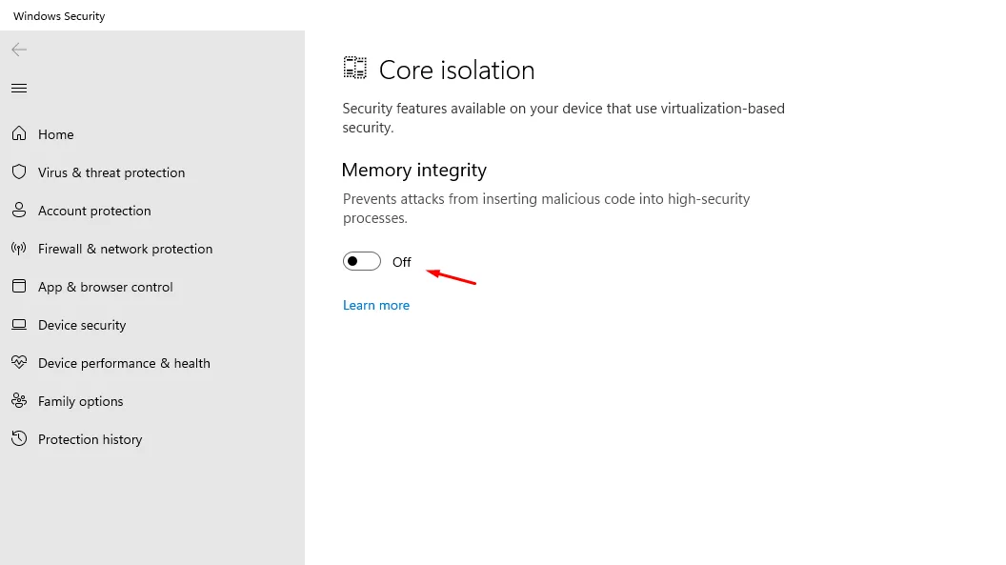
Task: Open the Learn more link
Action: tap(376, 305)
